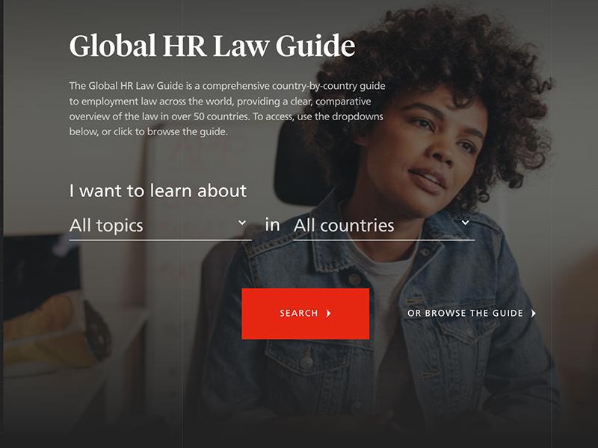Click the word in between the dropdowns
598x448 pixels.
(x=272, y=223)
